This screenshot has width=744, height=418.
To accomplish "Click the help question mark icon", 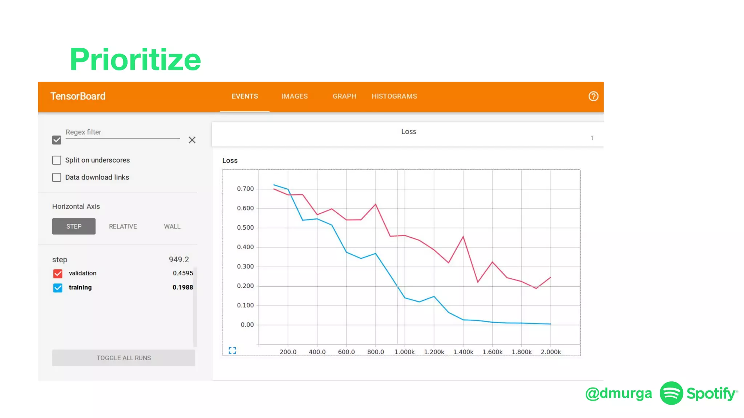I will [x=593, y=96].
